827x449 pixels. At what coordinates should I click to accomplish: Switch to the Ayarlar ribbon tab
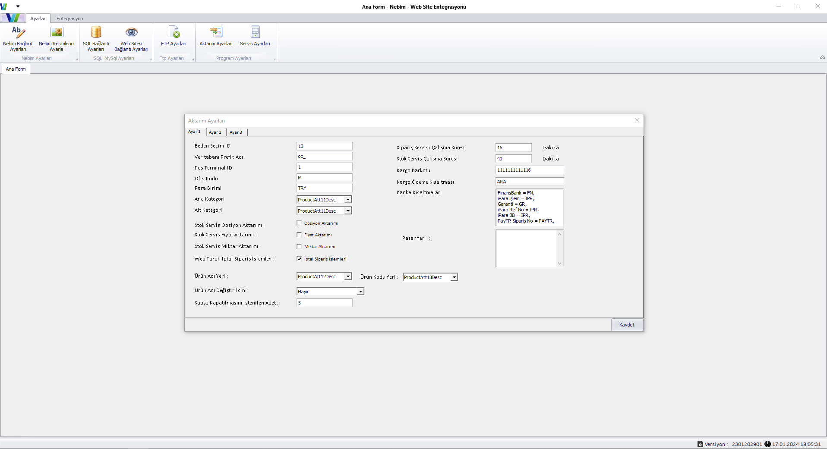click(x=38, y=19)
